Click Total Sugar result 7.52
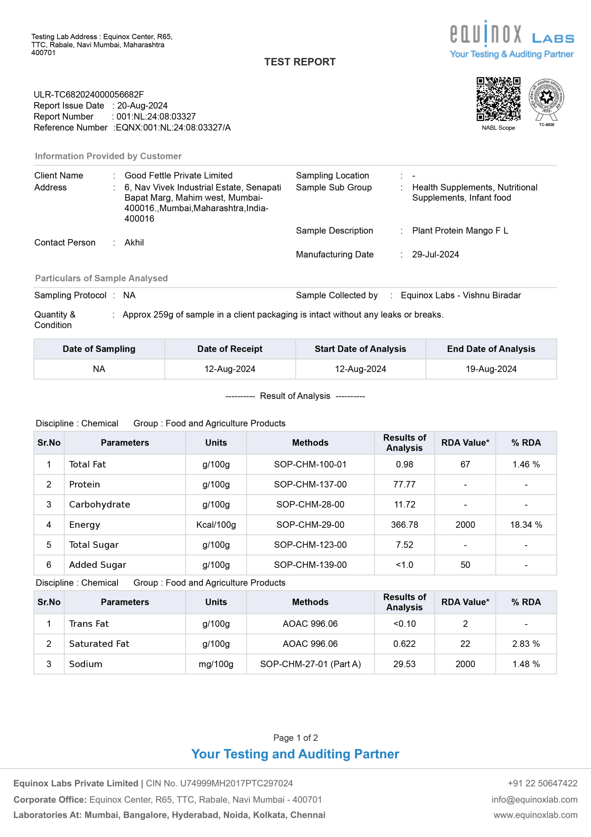This screenshot has width=591, height=837. [404, 545]
